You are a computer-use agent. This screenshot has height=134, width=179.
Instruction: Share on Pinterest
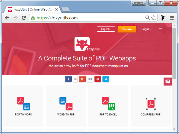98,79
